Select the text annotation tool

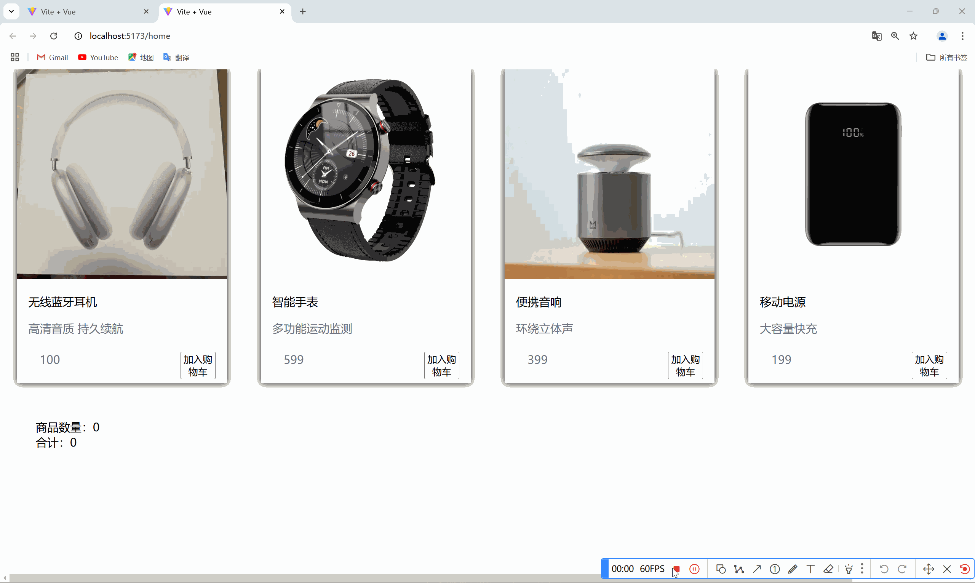(810, 569)
